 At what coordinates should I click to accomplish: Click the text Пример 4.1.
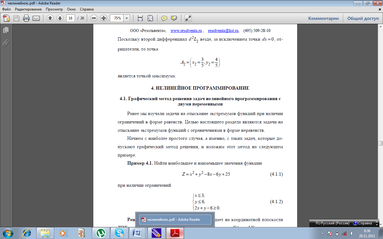140,163
